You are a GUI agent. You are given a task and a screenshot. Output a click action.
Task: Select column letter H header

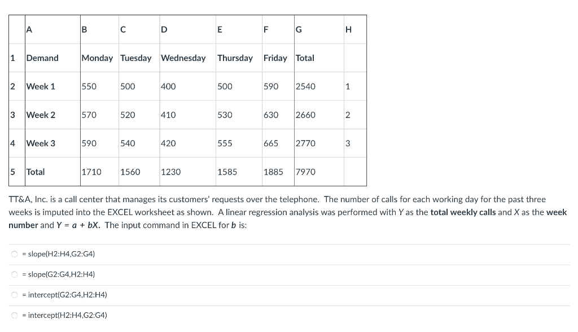[x=355, y=29]
